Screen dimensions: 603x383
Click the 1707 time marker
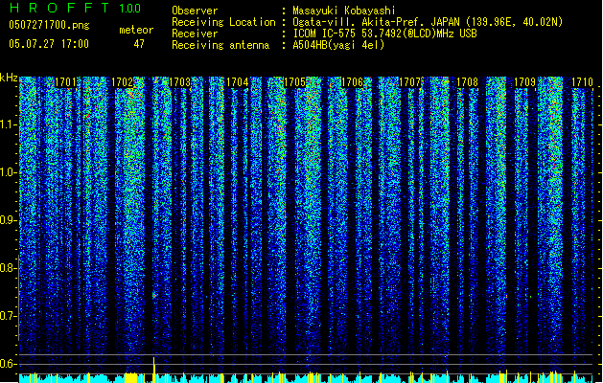410,82
